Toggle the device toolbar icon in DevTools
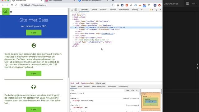 [76, 10]
